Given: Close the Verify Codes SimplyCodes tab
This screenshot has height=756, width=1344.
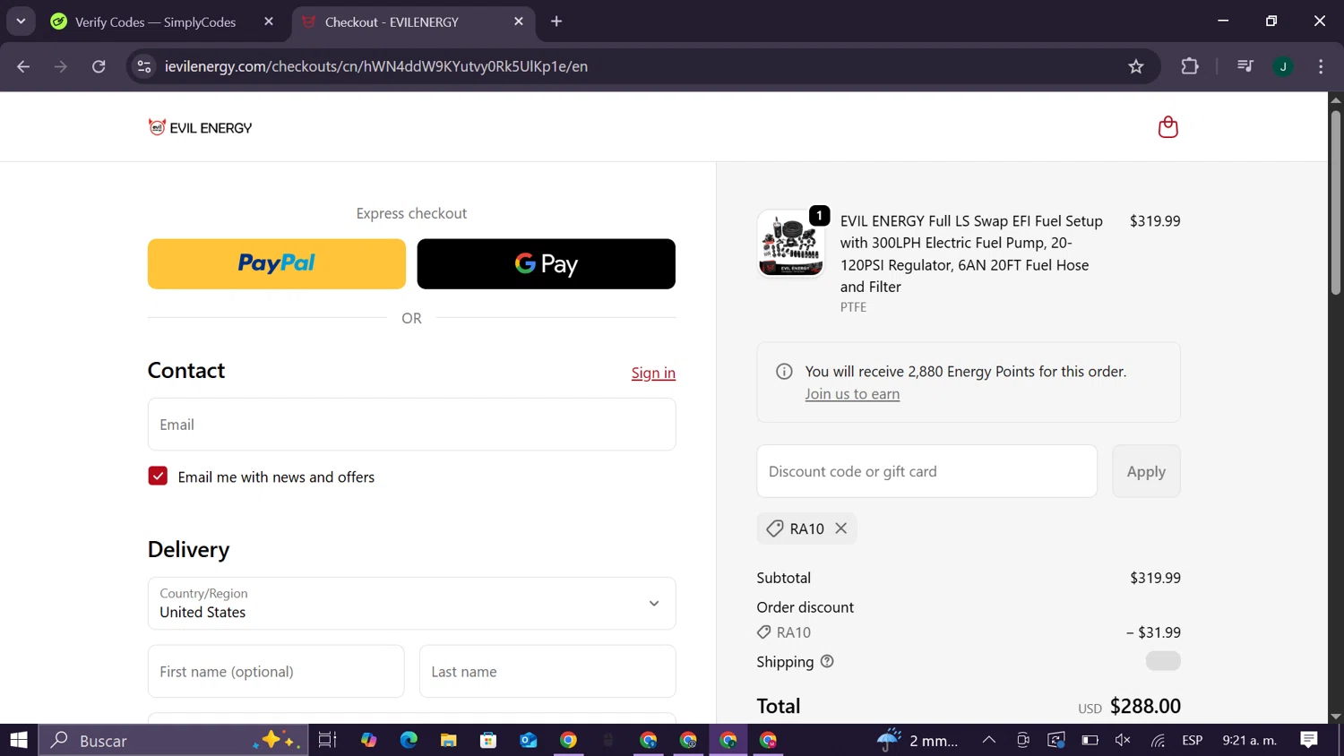Looking at the screenshot, I should (x=269, y=21).
